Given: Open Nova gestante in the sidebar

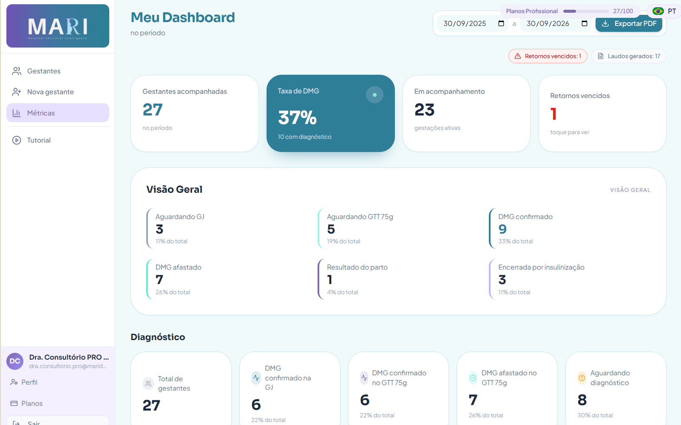Looking at the screenshot, I should coord(58,92).
